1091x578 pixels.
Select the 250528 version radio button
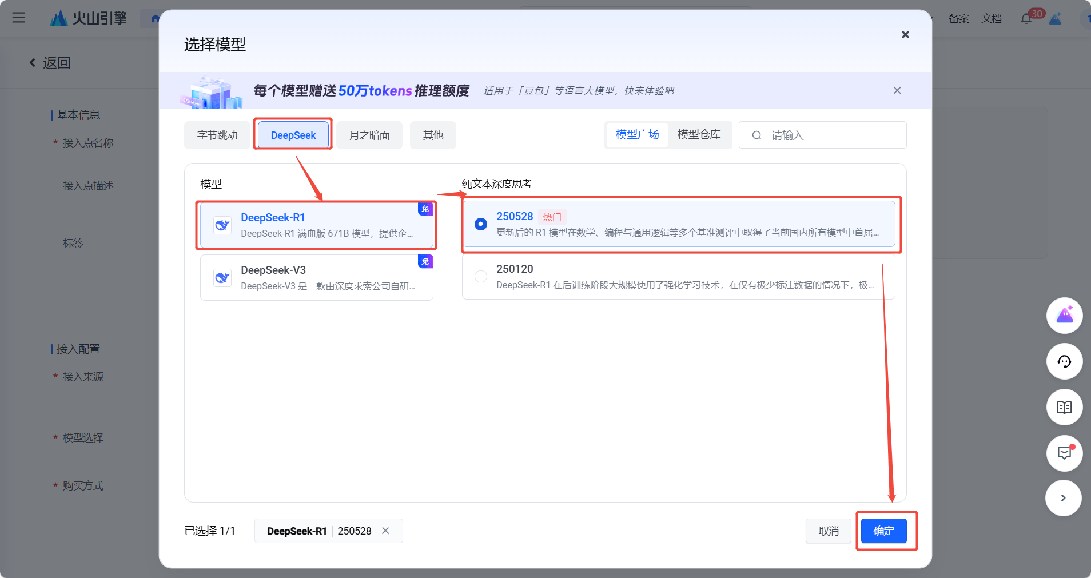481,224
